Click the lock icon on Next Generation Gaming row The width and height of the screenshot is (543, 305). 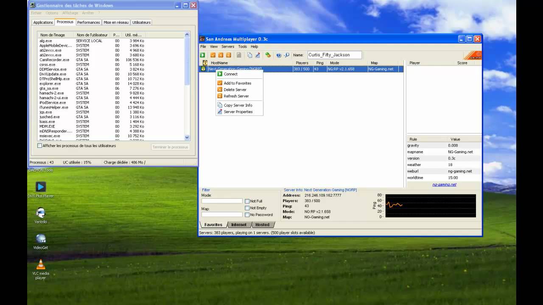(x=203, y=69)
